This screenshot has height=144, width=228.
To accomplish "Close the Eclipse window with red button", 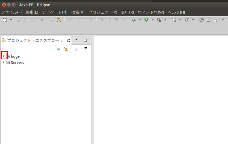I will [4, 5].
